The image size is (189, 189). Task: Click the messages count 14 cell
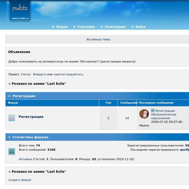127,118
